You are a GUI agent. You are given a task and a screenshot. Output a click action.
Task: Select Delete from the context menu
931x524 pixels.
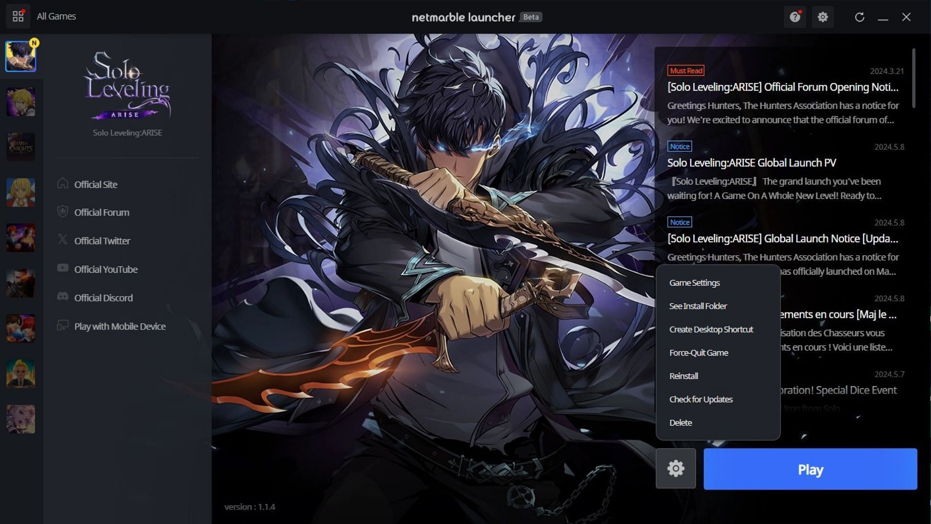coord(680,422)
